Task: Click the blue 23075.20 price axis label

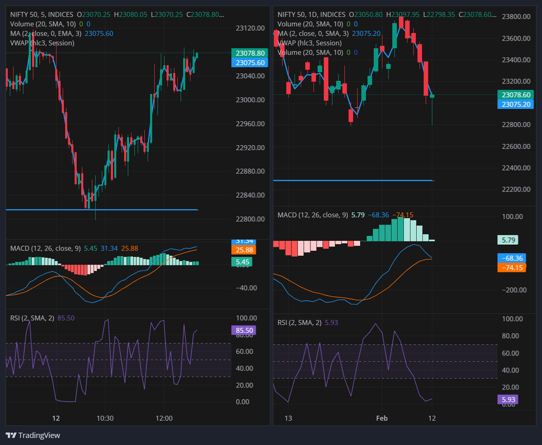Action: (516, 105)
